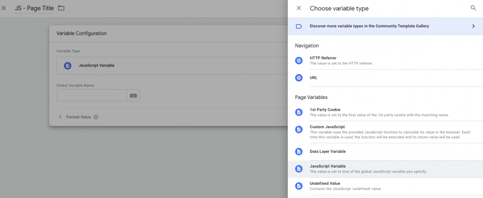483x198 pixels.
Task: Close the Choose variable type panel
Action: pos(298,8)
